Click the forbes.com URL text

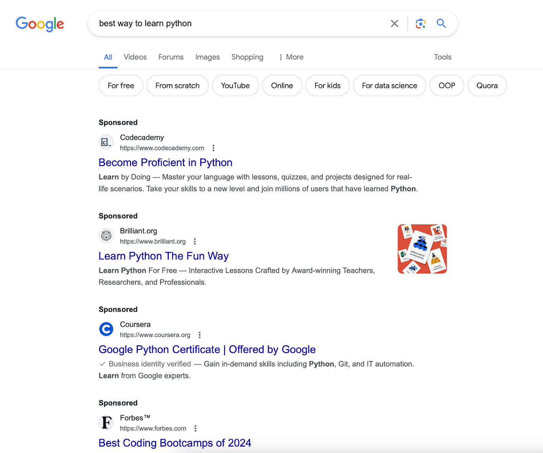point(153,428)
